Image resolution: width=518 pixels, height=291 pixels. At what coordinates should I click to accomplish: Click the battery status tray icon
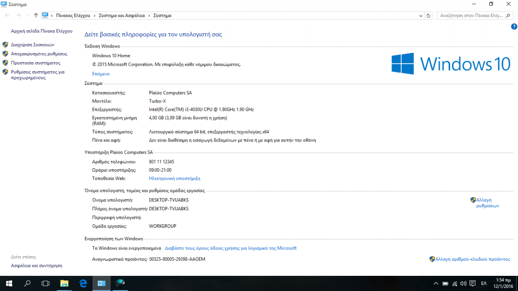click(x=445, y=283)
